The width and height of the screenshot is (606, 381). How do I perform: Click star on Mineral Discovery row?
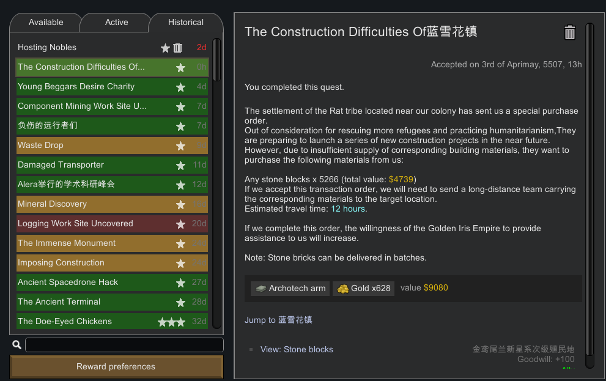180,204
